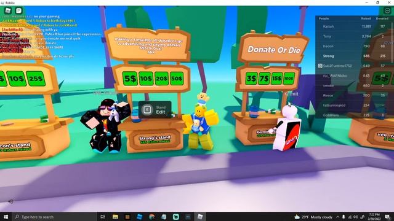The height and width of the screenshot is (221, 394).
Task: Open File Explorer from the taskbar
Action: tap(115, 217)
